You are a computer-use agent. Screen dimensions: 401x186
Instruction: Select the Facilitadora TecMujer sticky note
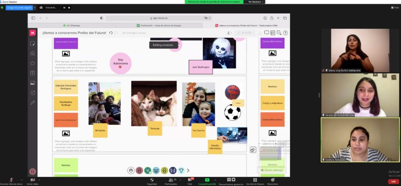66,103
